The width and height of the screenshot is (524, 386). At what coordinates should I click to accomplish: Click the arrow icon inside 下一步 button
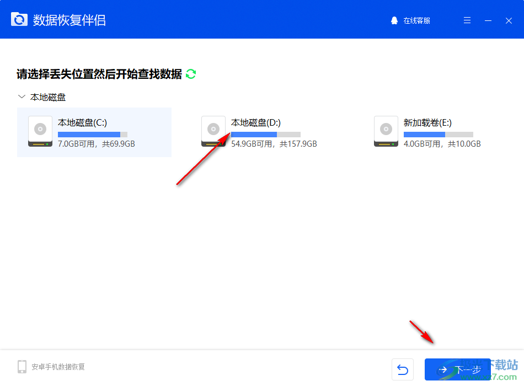point(443,369)
